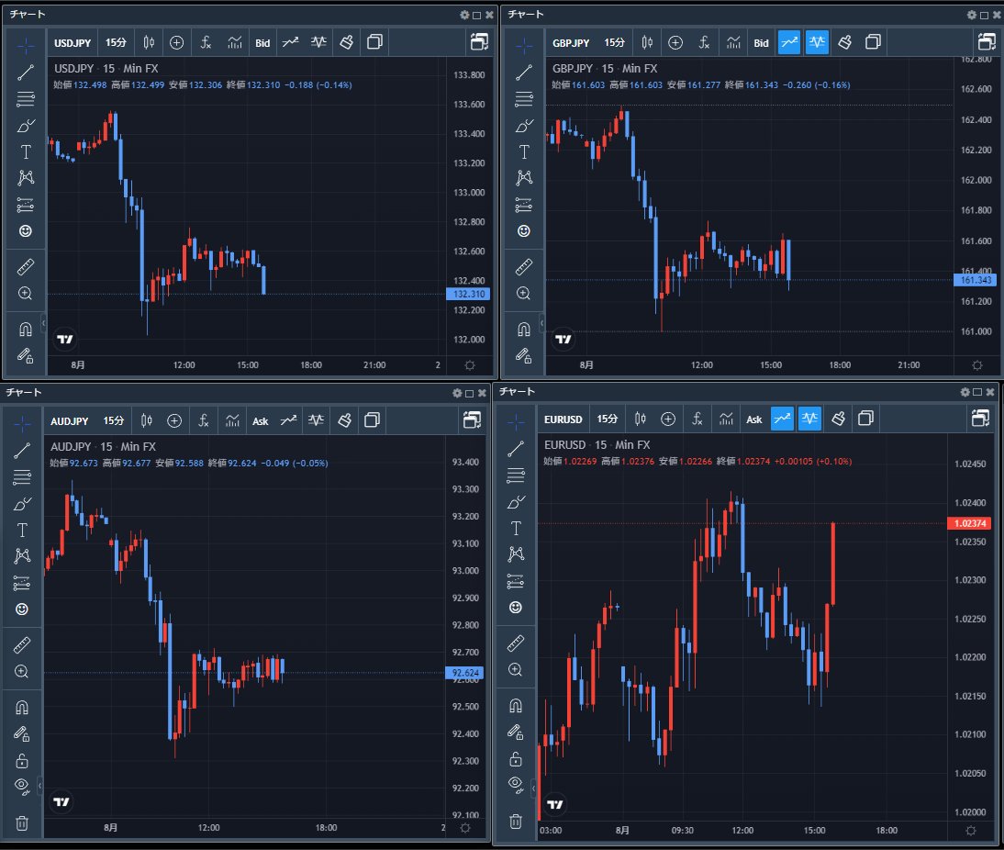
Task: Hide all drawings with eye icon in AUDJPY
Action: [22, 786]
